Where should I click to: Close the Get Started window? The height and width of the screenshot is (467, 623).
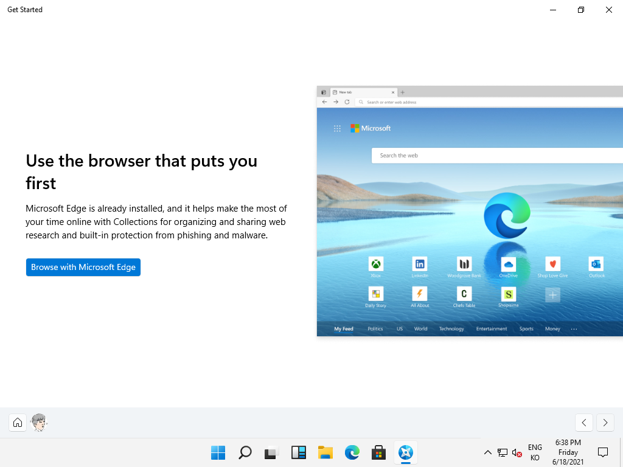point(608,10)
